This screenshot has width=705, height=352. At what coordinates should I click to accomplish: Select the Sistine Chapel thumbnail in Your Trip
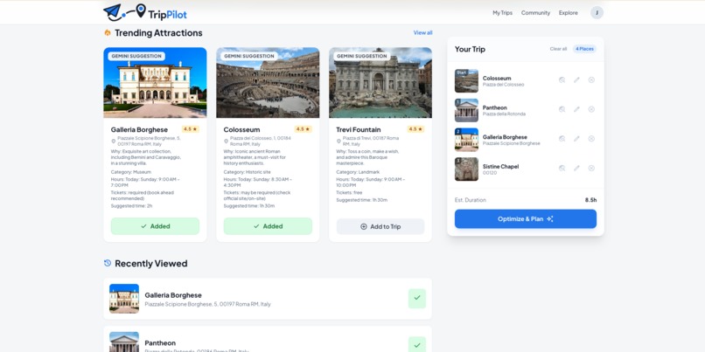point(466,169)
